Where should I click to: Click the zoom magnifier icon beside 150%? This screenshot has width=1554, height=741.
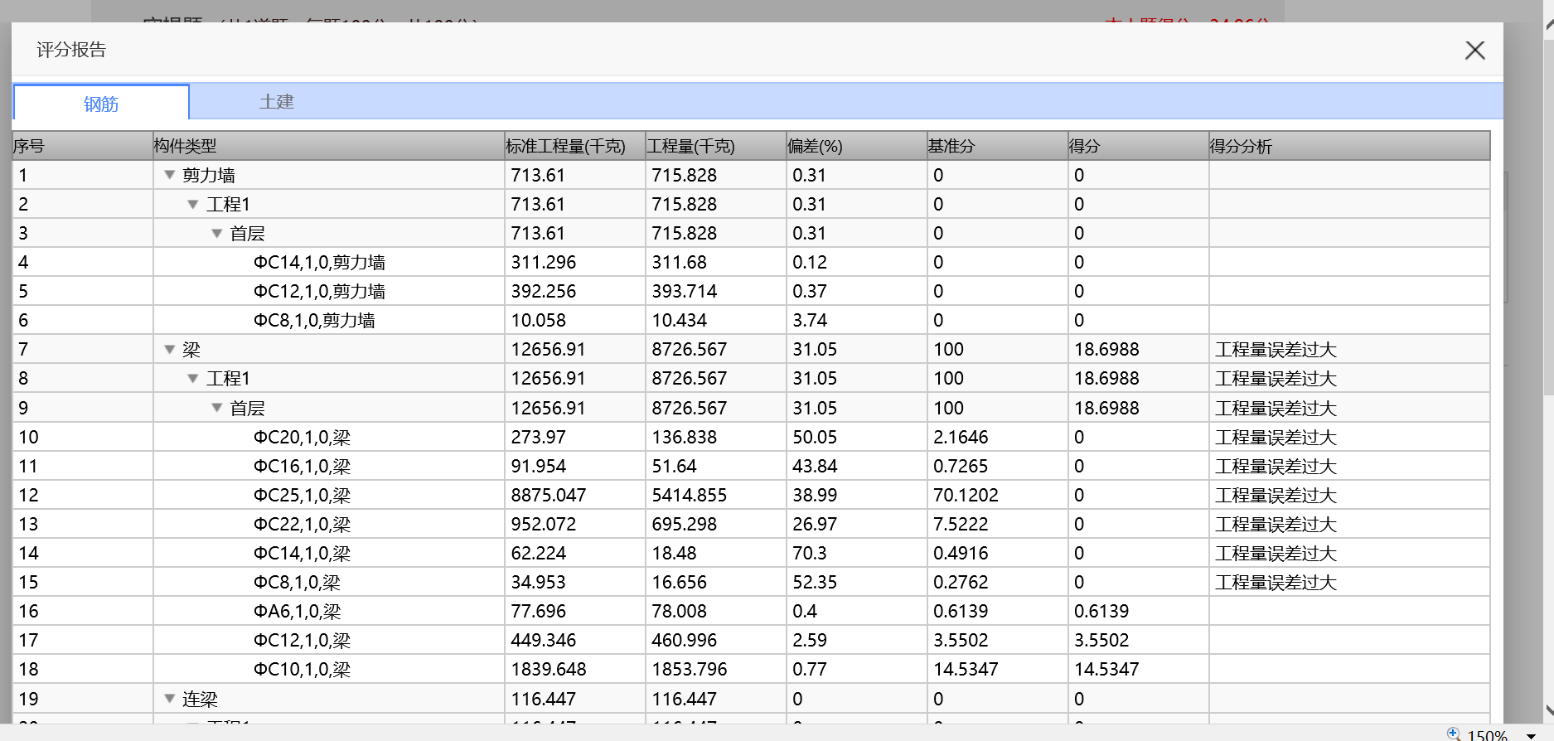click(1454, 734)
